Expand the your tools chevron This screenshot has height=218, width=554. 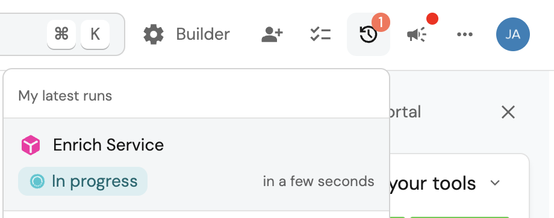pyautogui.click(x=496, y=183)
